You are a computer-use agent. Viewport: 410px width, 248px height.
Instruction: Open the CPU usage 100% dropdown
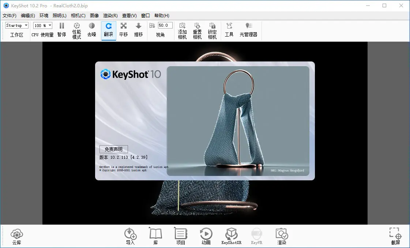[x=43, y=25]
